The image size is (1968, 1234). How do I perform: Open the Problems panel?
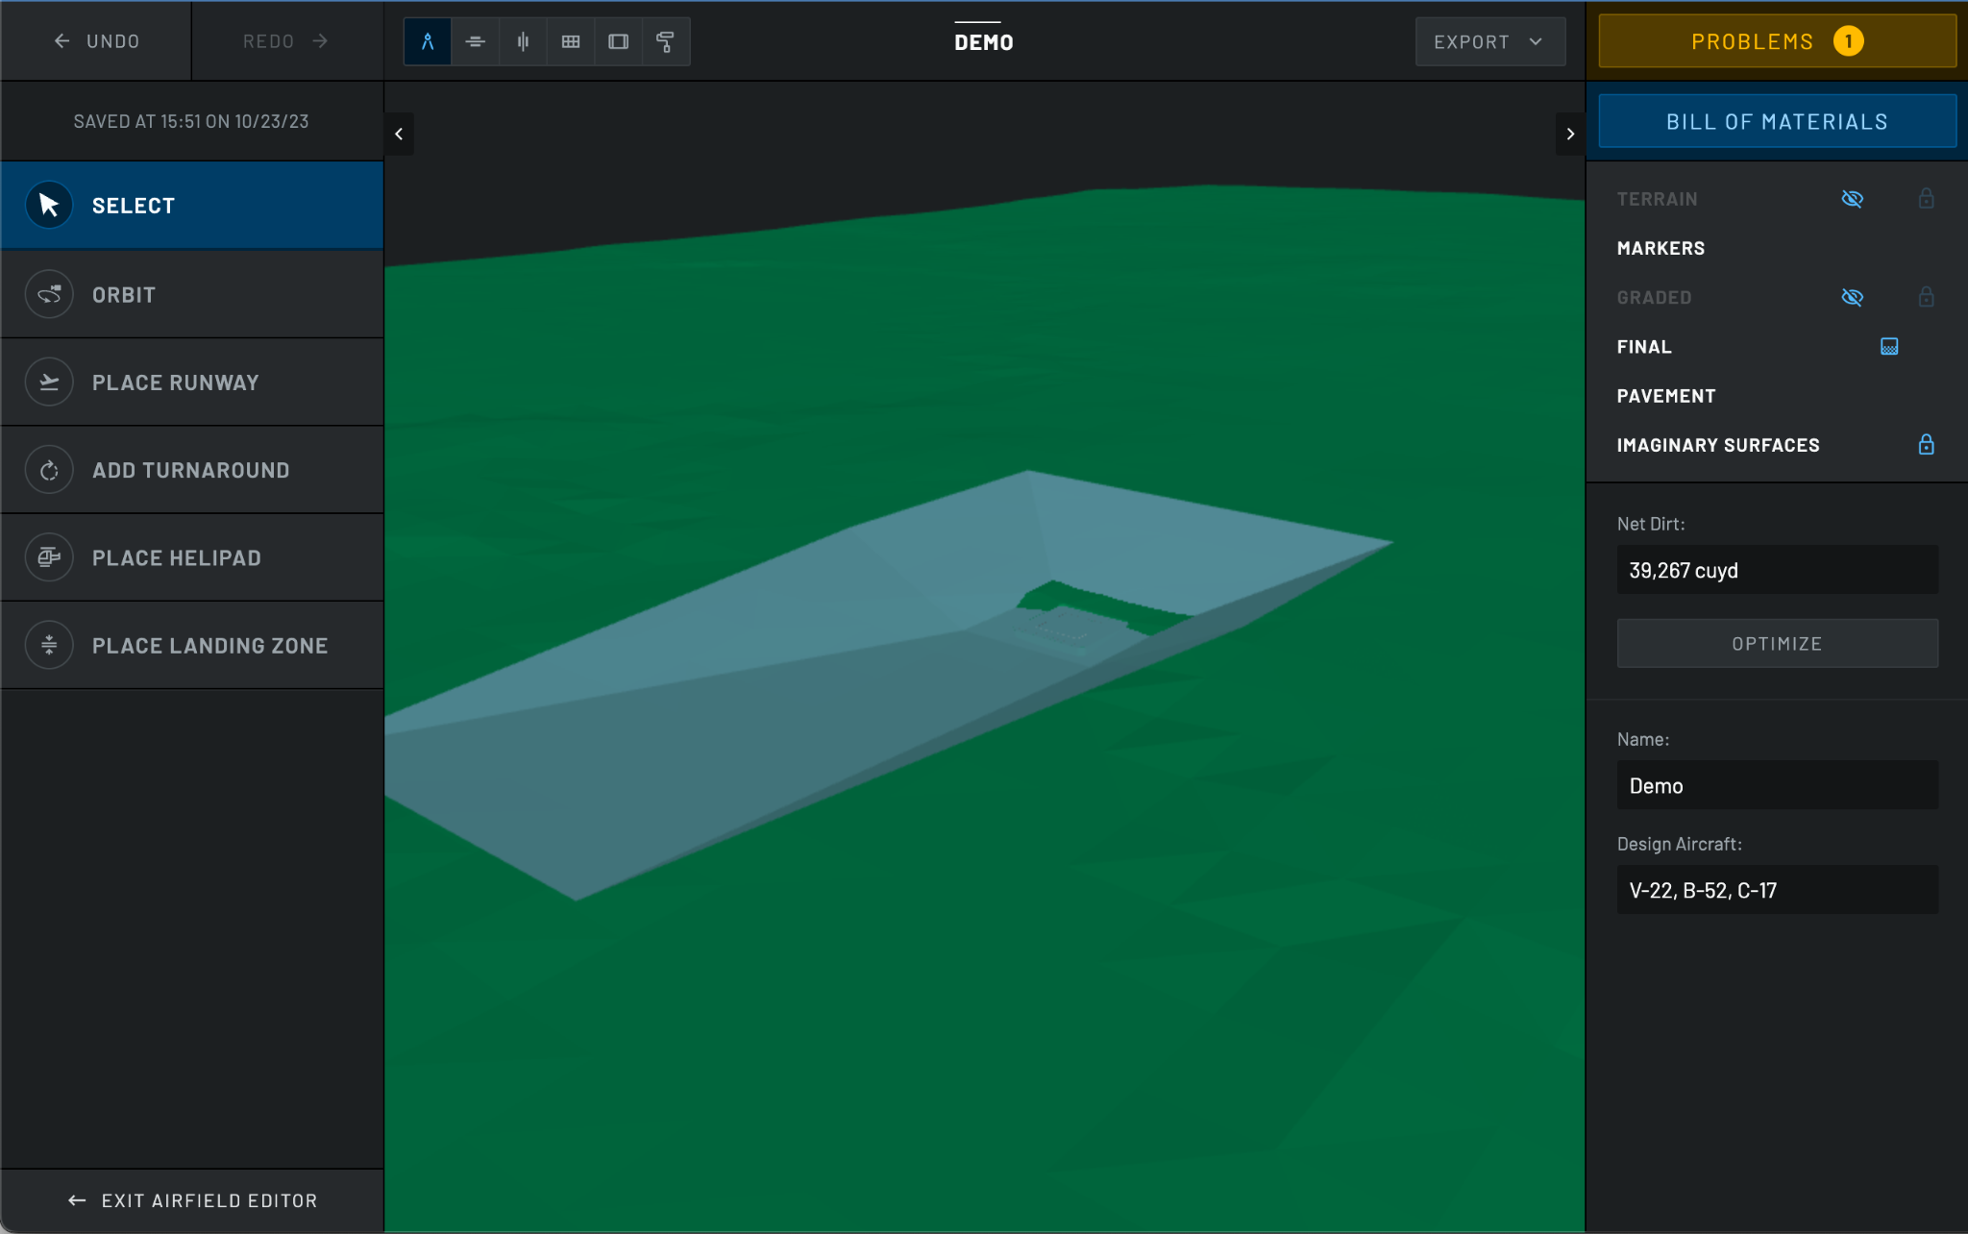point(1775,40)
